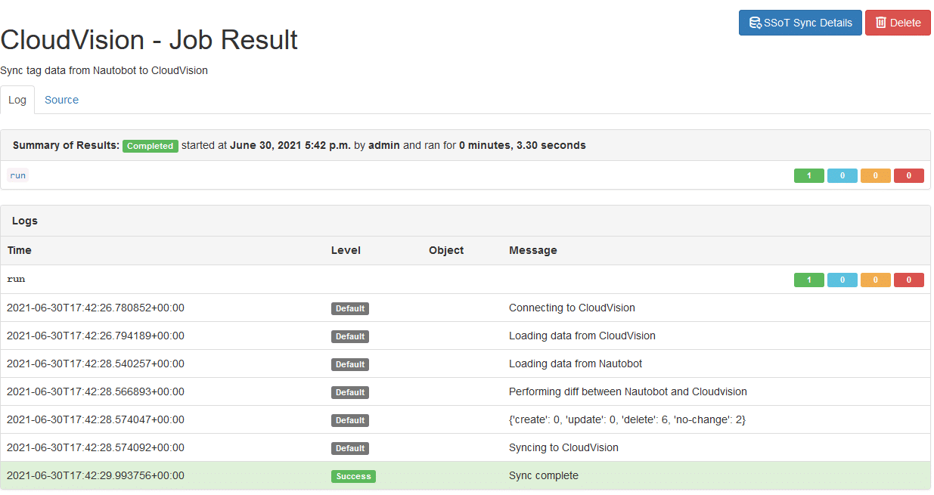Click the summary red failure count badge
This screenshot has width=934, height=495.
[x=909, y=175]
